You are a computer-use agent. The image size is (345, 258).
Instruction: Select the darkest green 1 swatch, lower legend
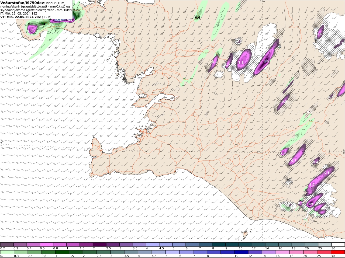[x=62, y=252]
